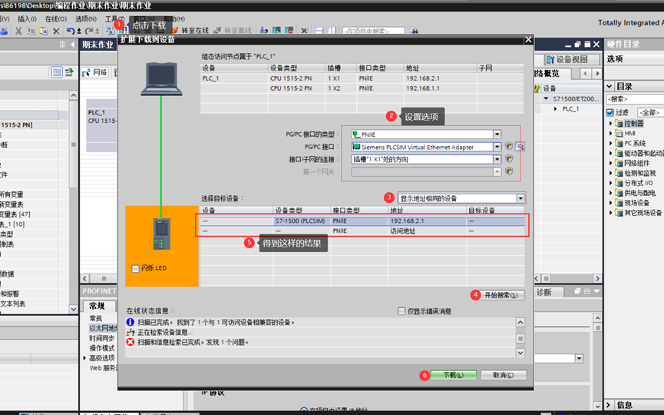Image resolution: width=664 pixels, height=415 pixels.
Task: Click the 开始搜索(S) button
Action: click(x=501, y=295)
